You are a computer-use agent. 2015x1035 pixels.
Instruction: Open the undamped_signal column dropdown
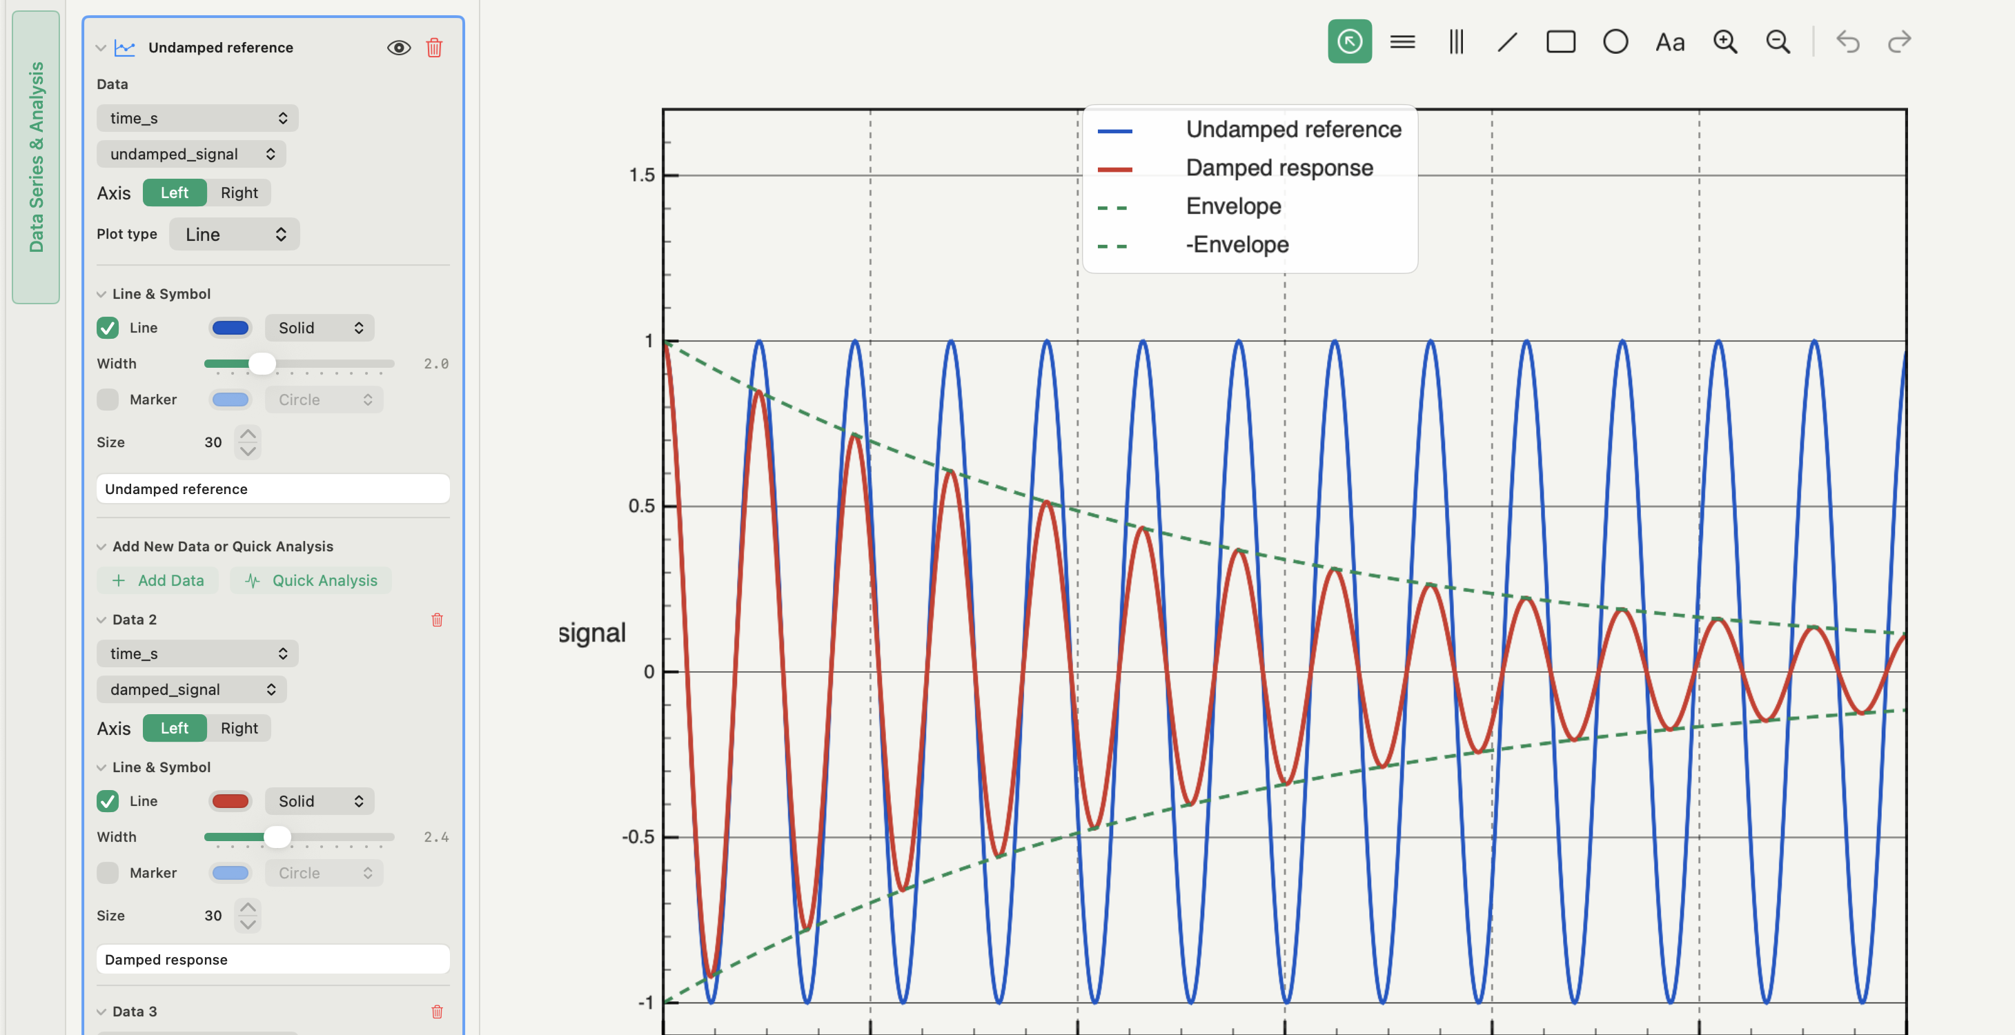[x=192, y=154]
